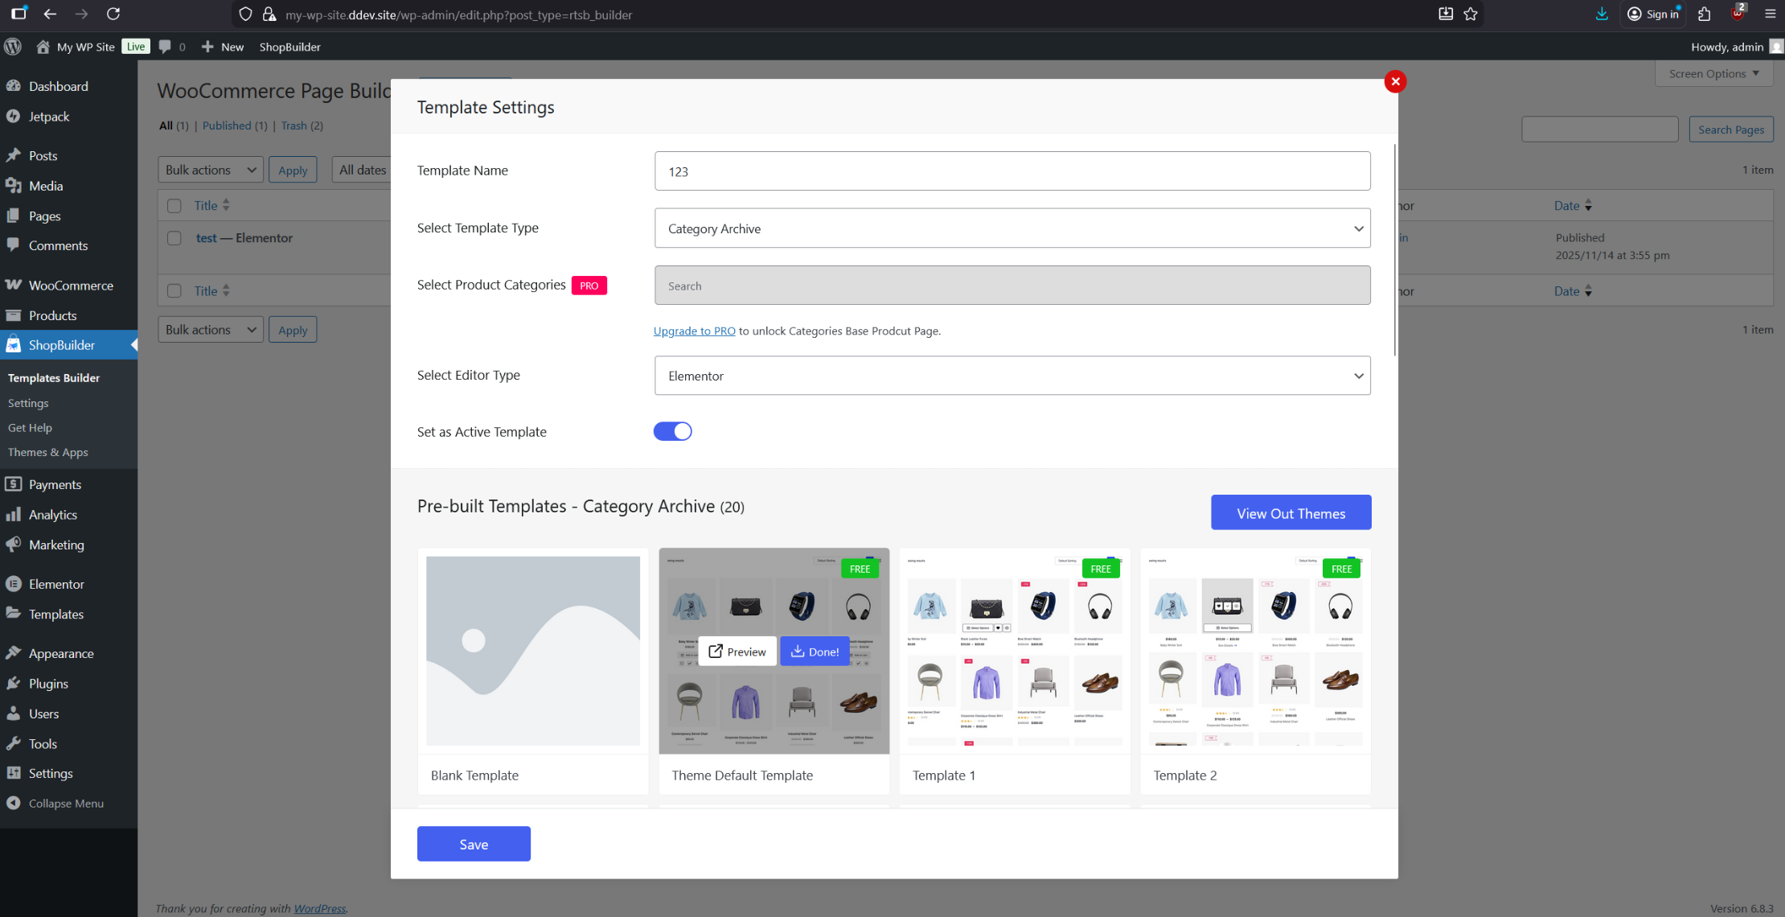Click the Jetpack sidebar icon

click(x=13, y=117)
